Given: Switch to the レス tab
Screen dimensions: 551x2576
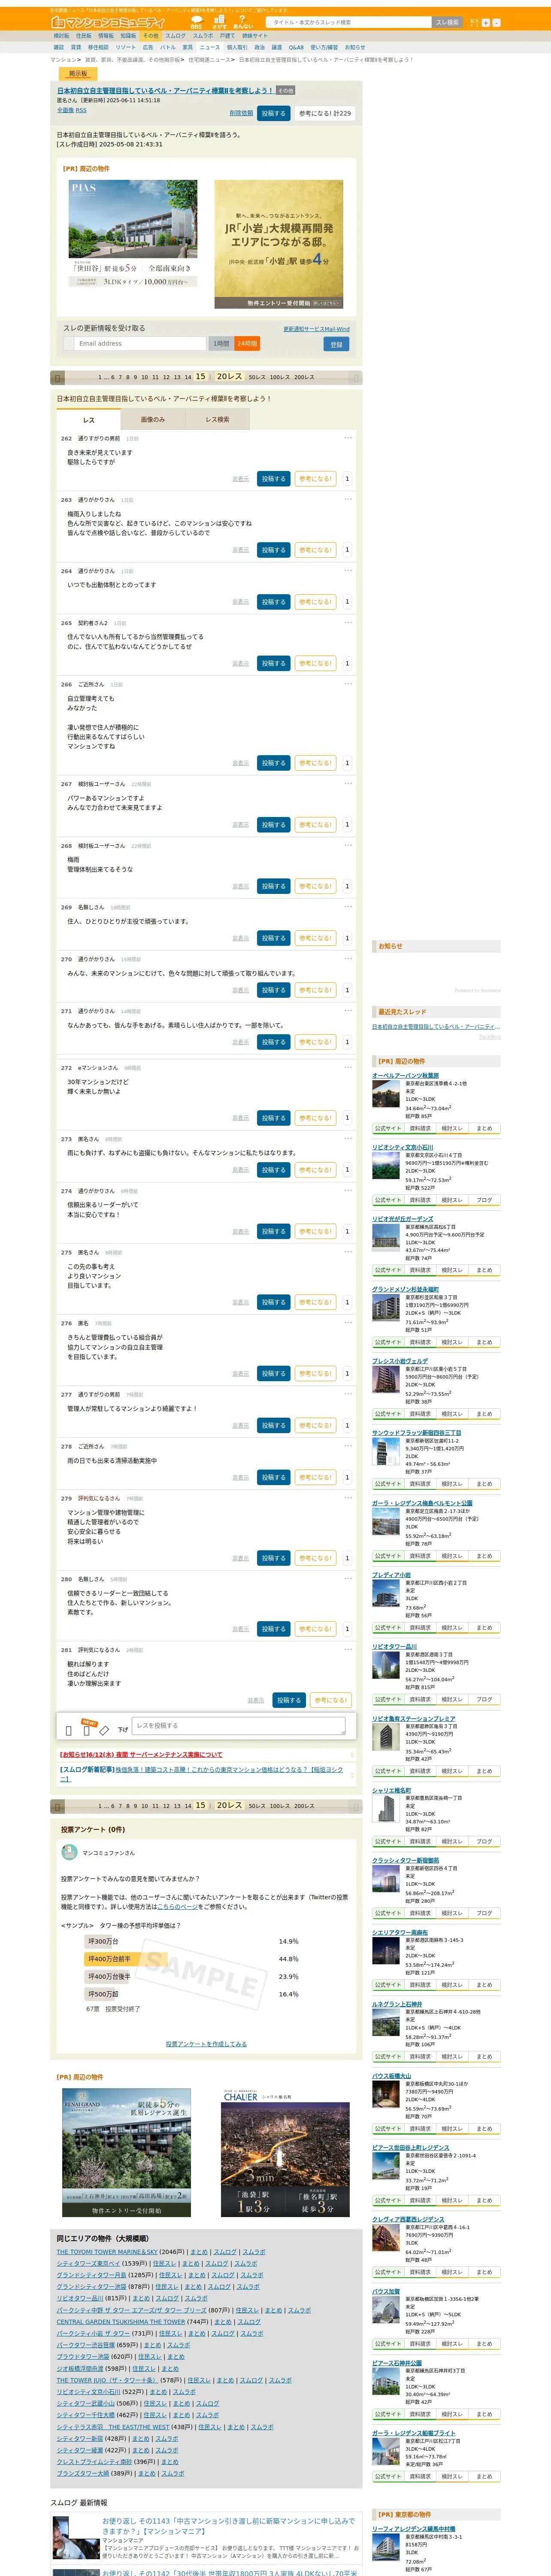Looking at the screenshot, I should click(x=89, y=420).
